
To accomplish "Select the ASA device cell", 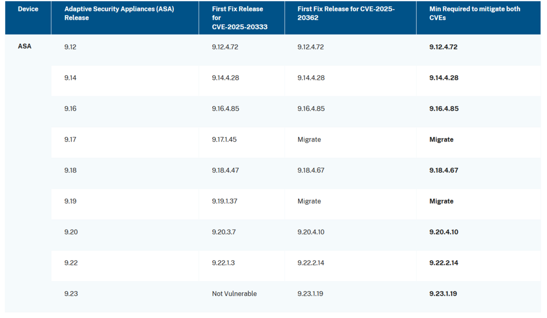I will [x=24, y=47].
